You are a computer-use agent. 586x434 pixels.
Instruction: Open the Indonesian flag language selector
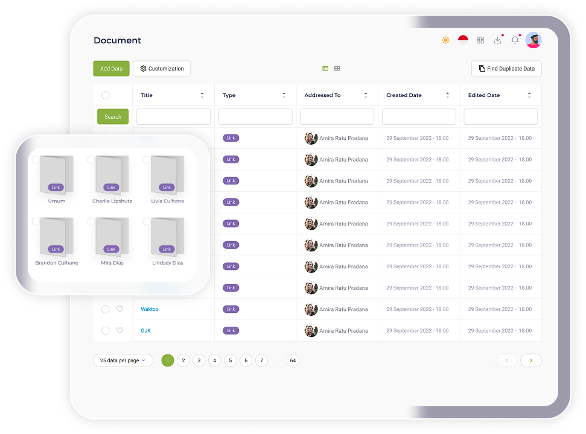(x=463, y=40)
